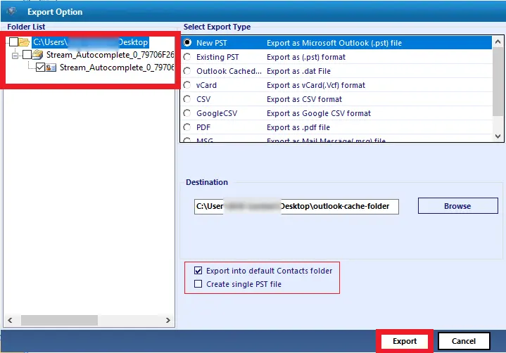Check the parent Stream_Autocomplete_0_79706F26 checkbox
This screenshot has height=353, width=506.
point(27,55)
